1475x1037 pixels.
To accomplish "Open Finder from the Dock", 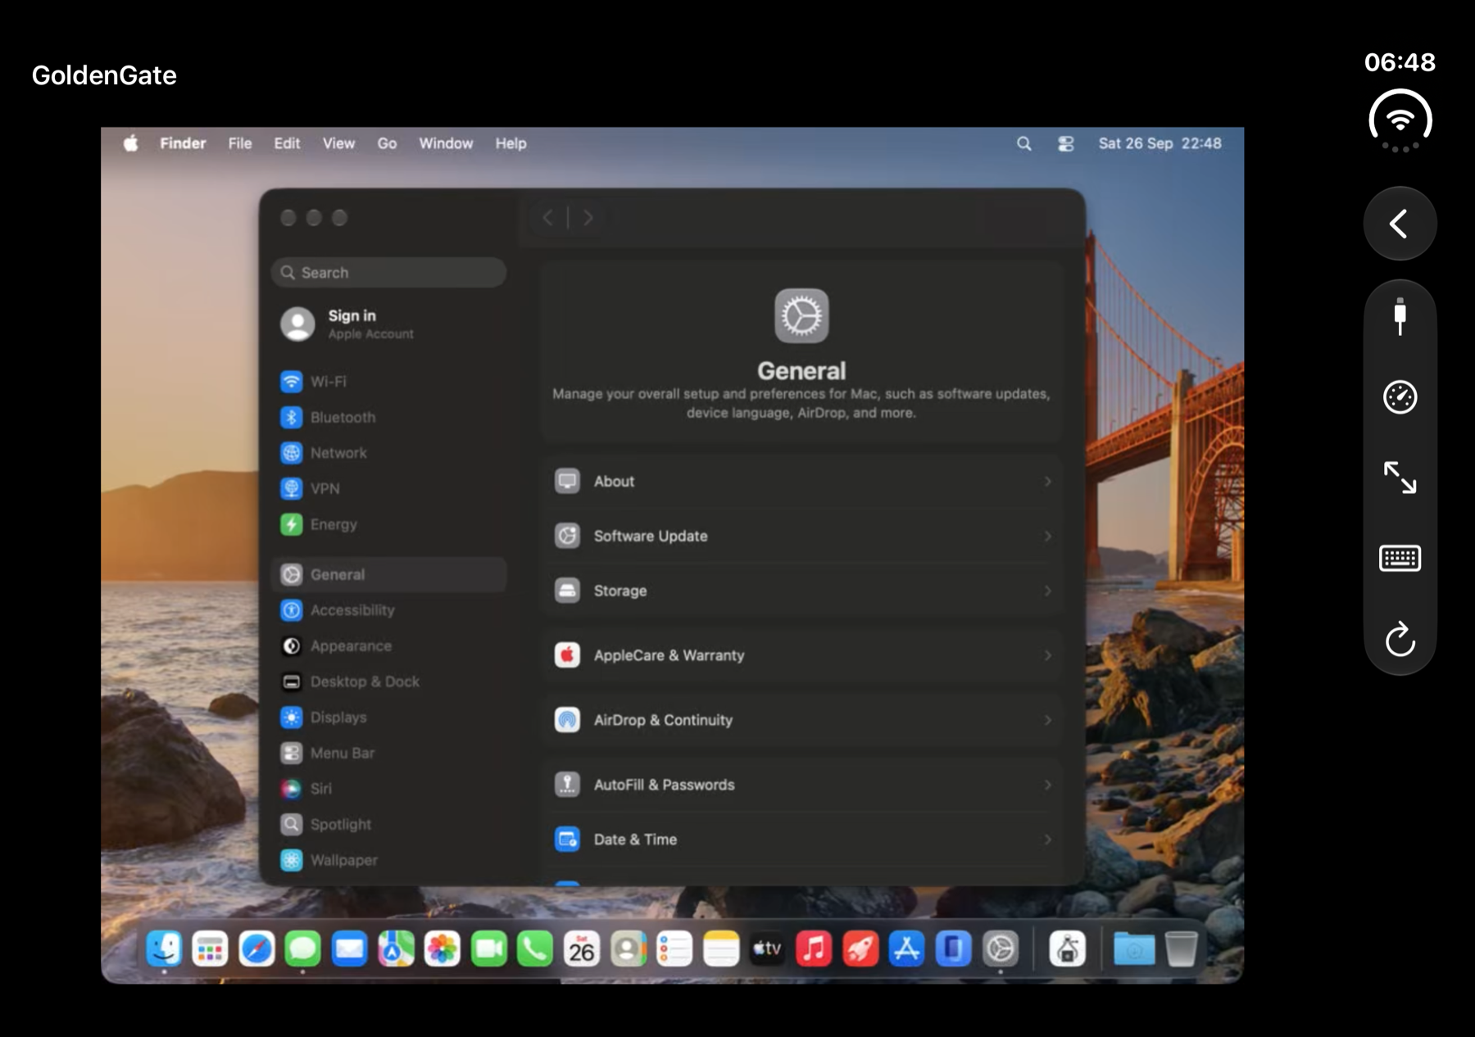I will pos(164,949).
